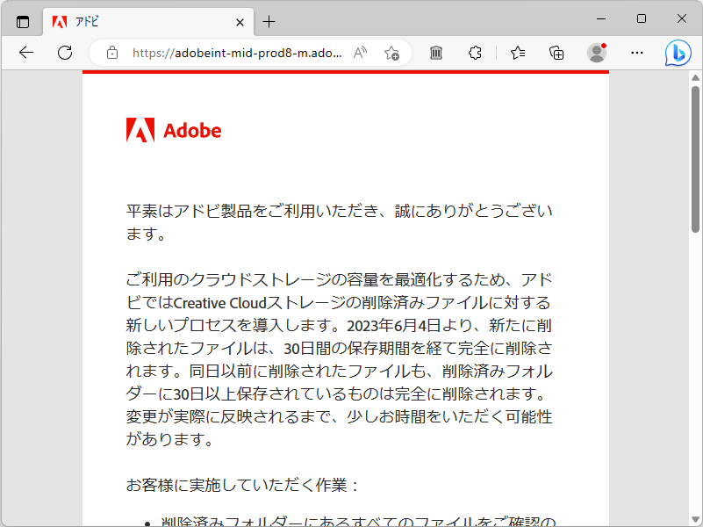Open the tab actions menu
The height and width of the screenshot is (527, 703).
[22, 21]
